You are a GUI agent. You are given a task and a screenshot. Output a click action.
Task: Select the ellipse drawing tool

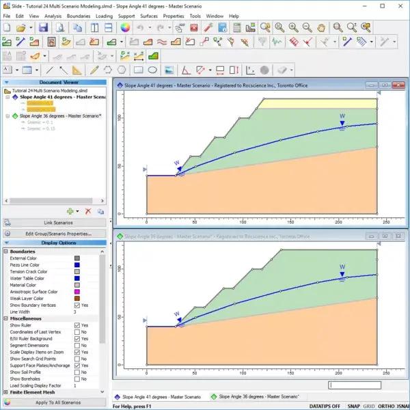(152, 70)
